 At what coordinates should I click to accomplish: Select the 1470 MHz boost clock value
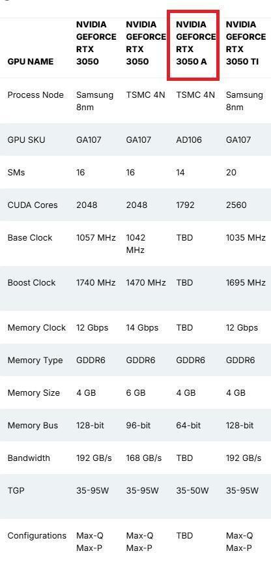click(x=146, y=282)
